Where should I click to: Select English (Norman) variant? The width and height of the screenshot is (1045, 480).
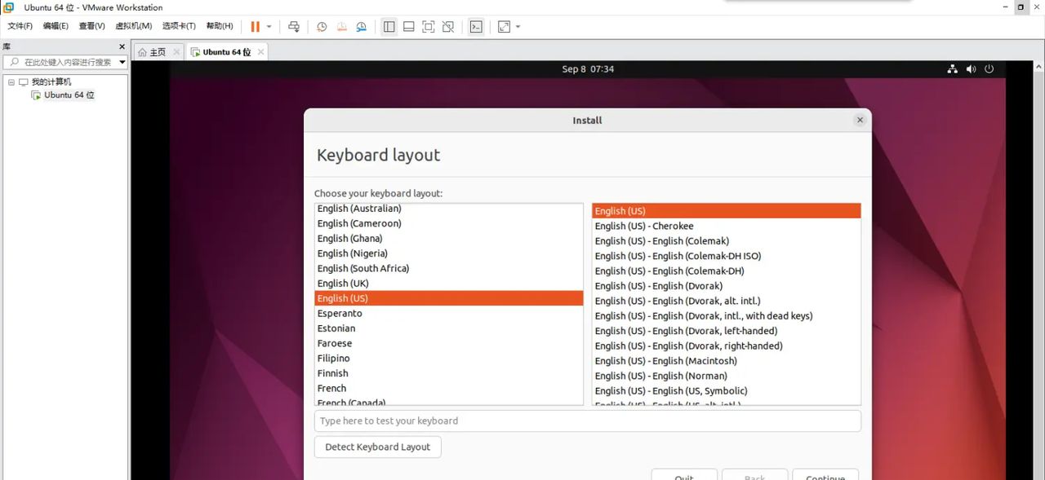(x=727, y=376)
